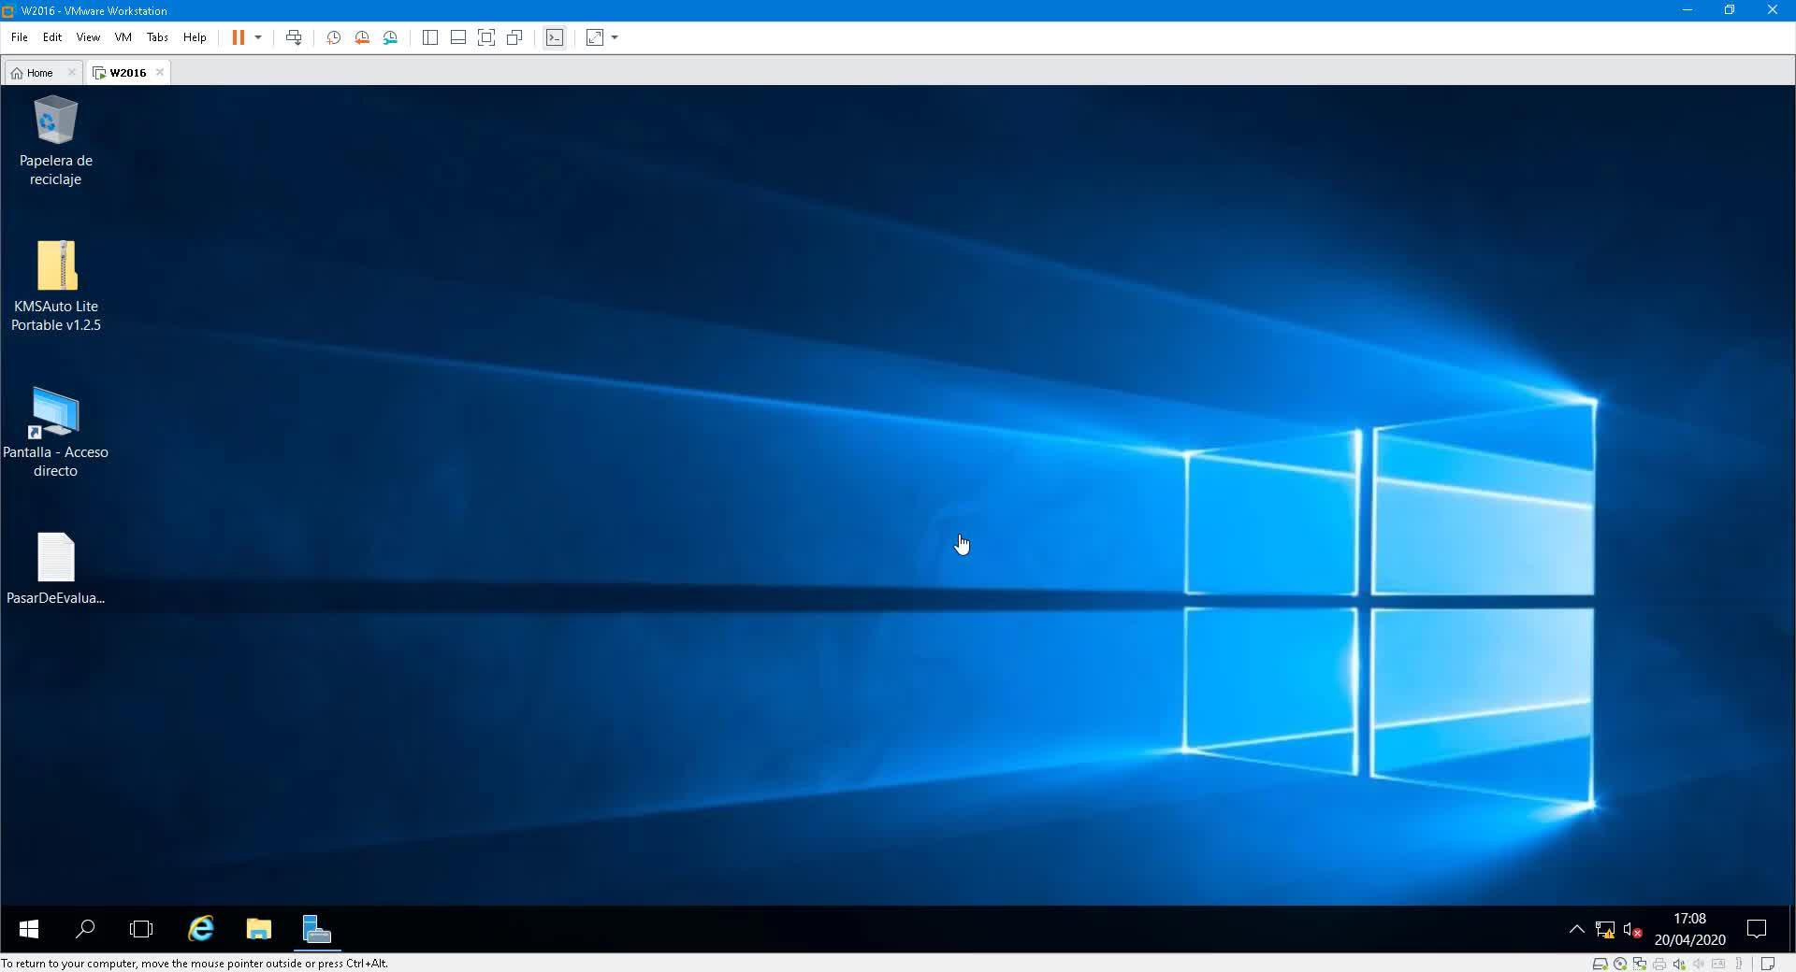Send Ctrl+Alt+Del to the virtual machine
1796x972 pixels.
click(x=294, y=37)
